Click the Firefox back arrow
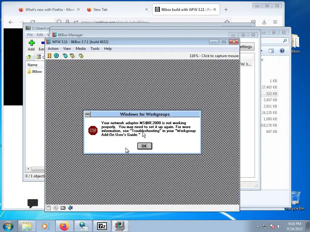The height and width of the screenshot is (232, 310). pyautogui.click(x=11, y=22)
